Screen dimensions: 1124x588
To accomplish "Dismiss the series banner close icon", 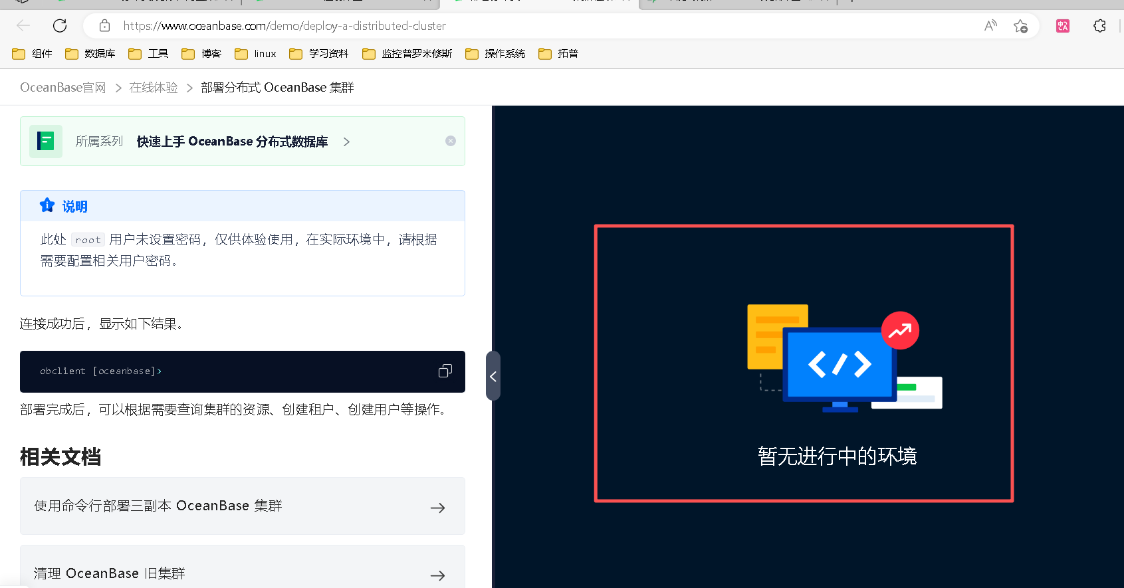I will [x=451, y=141].
